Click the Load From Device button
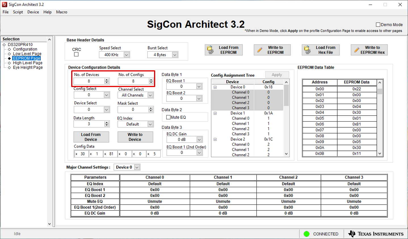408x239 pixels. 91,137
